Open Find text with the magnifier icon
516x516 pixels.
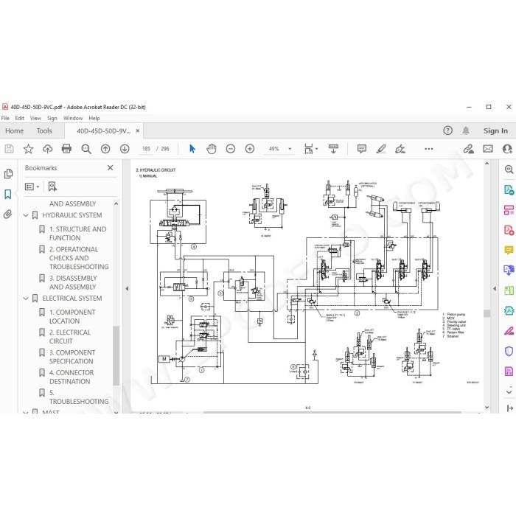coord(86,149)
